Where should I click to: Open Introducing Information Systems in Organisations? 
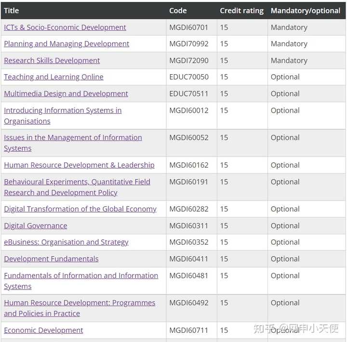pos(63,110)
